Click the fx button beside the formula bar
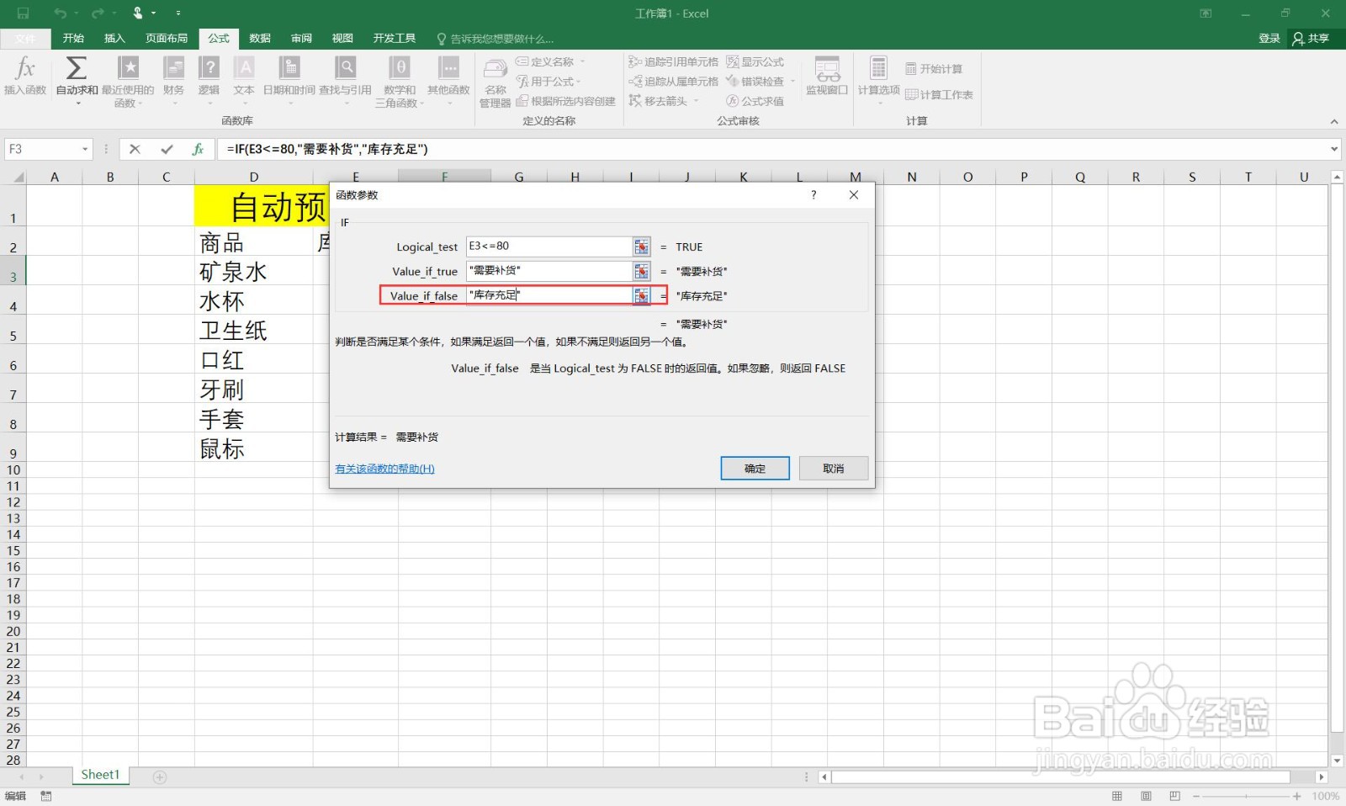The image size is (1346, 806). click(x=198, y=149)
